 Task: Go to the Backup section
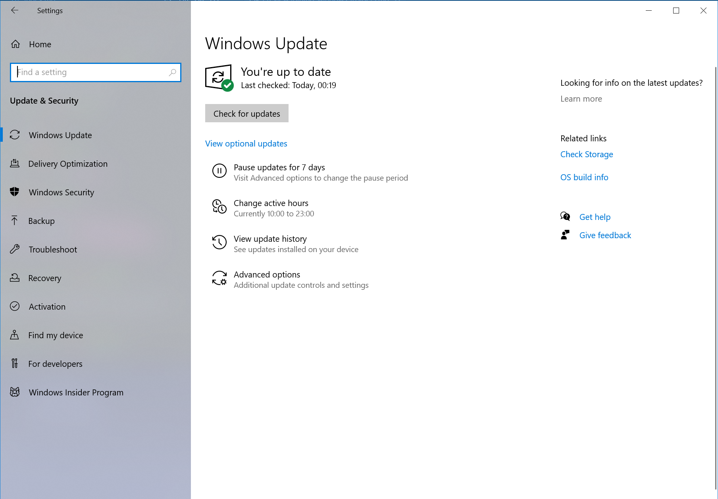(x=41, y=221)
